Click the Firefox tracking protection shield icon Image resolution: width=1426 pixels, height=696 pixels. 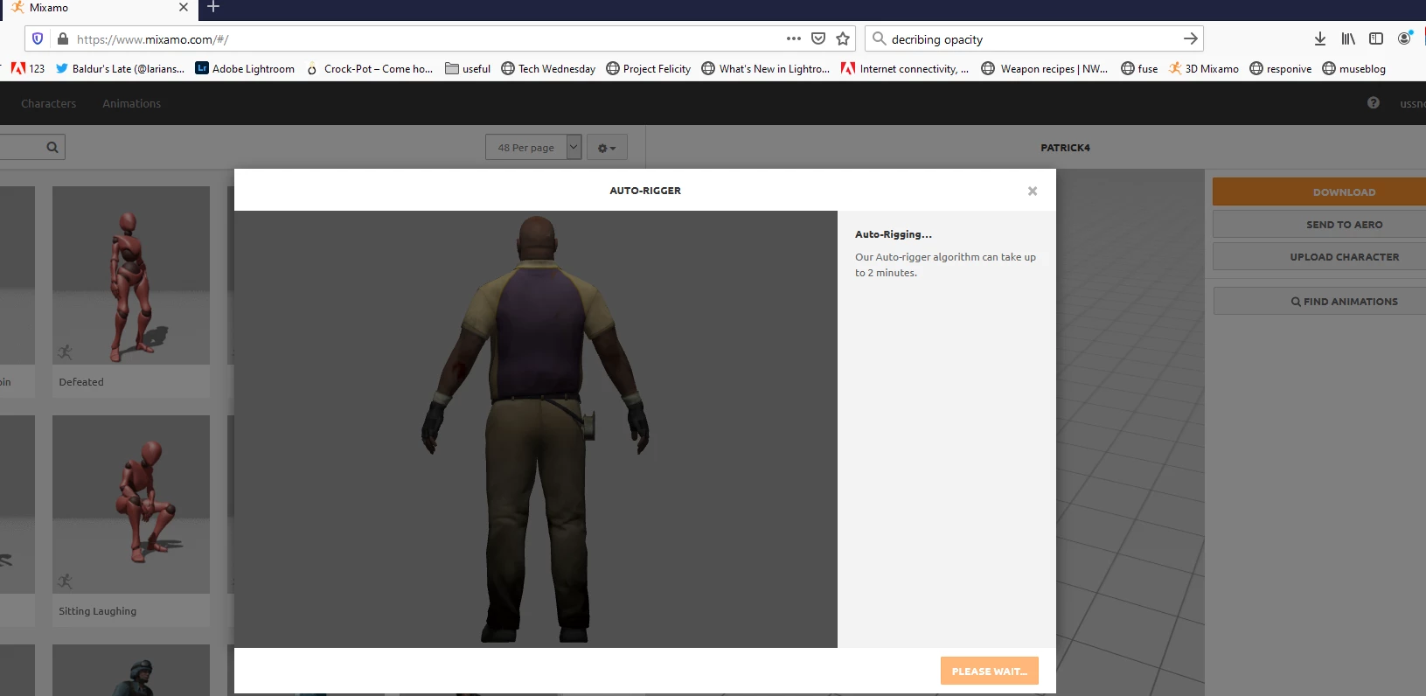tap(38, 39)
